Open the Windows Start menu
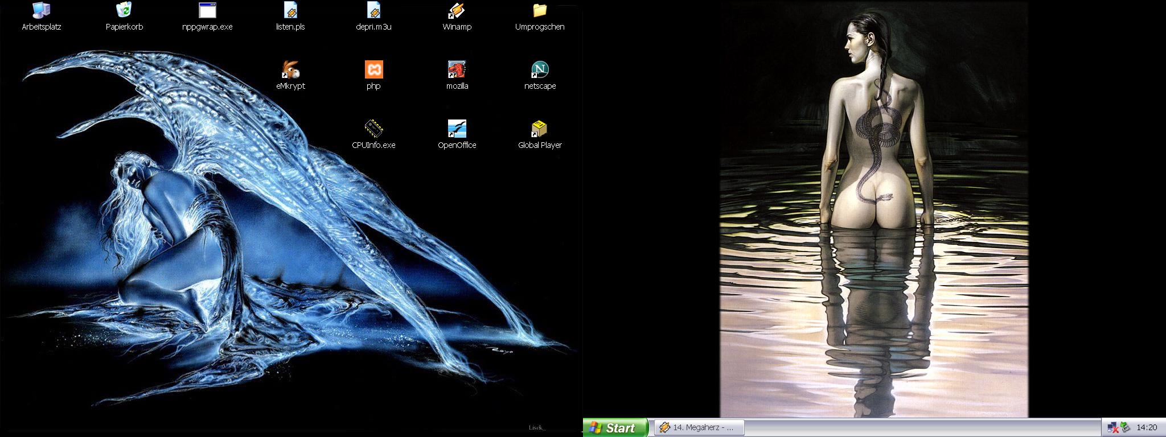This screenshot has height=437, width=1166. click(x=615, y=427)
